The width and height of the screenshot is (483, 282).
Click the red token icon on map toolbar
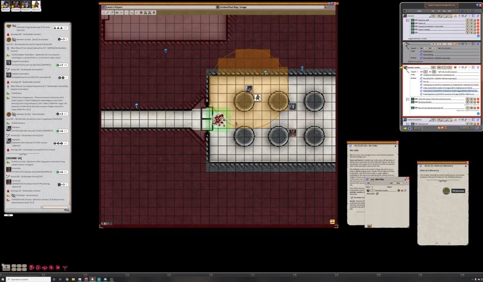(150, 13)
